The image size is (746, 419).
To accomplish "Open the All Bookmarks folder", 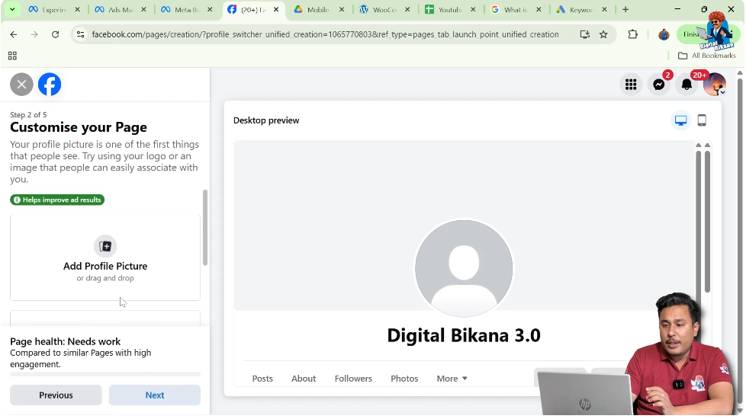I will point(706,56).
